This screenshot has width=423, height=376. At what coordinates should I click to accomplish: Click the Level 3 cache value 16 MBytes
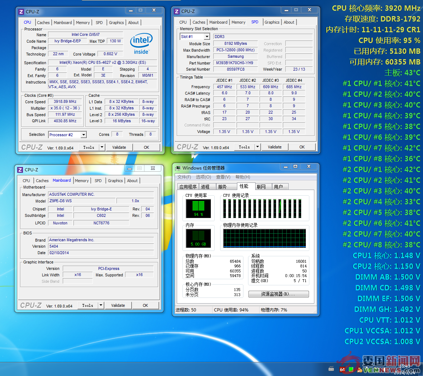(x=122, y=121)
